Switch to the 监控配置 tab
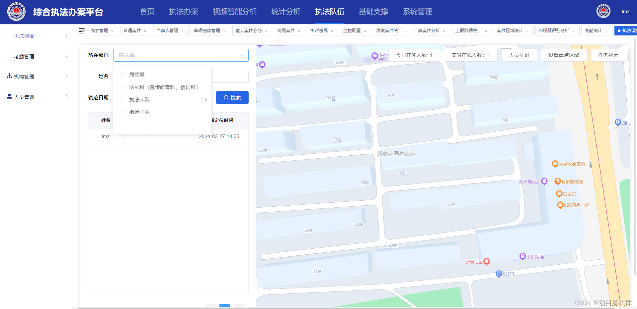637x309 pixels. [x=353, y=30]
